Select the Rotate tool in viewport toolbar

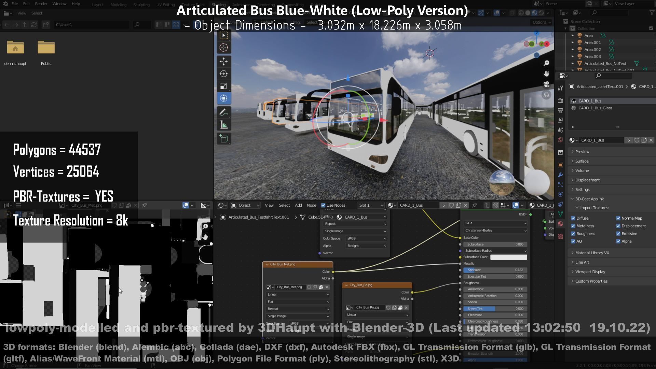pyautogui.click(x=224, y=74)
